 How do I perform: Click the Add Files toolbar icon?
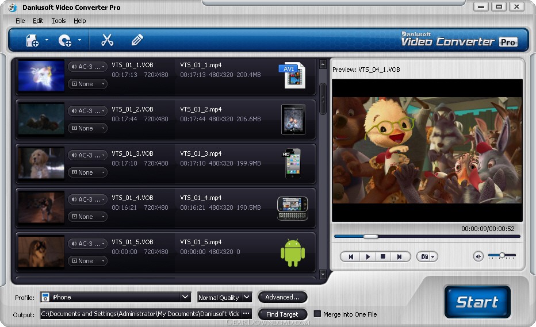(x=32, y=40)
